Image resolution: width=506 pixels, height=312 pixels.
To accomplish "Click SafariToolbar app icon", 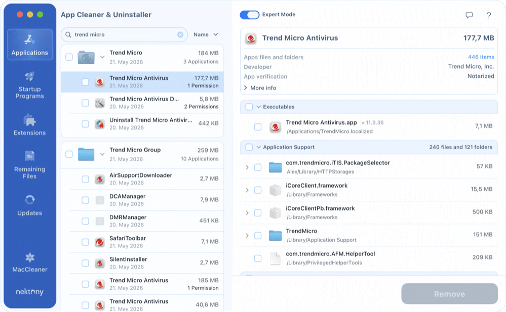I will (x=100, y=242).
